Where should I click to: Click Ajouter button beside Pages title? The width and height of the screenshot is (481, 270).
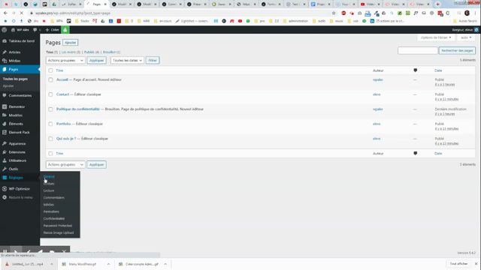[70, 43]
